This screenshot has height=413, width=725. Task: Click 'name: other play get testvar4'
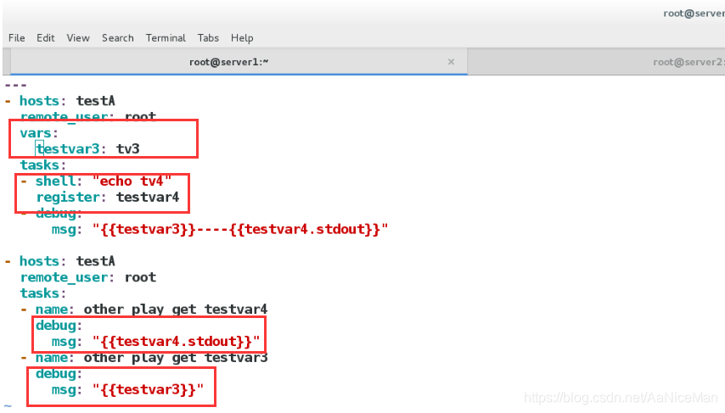pos(143,309)
